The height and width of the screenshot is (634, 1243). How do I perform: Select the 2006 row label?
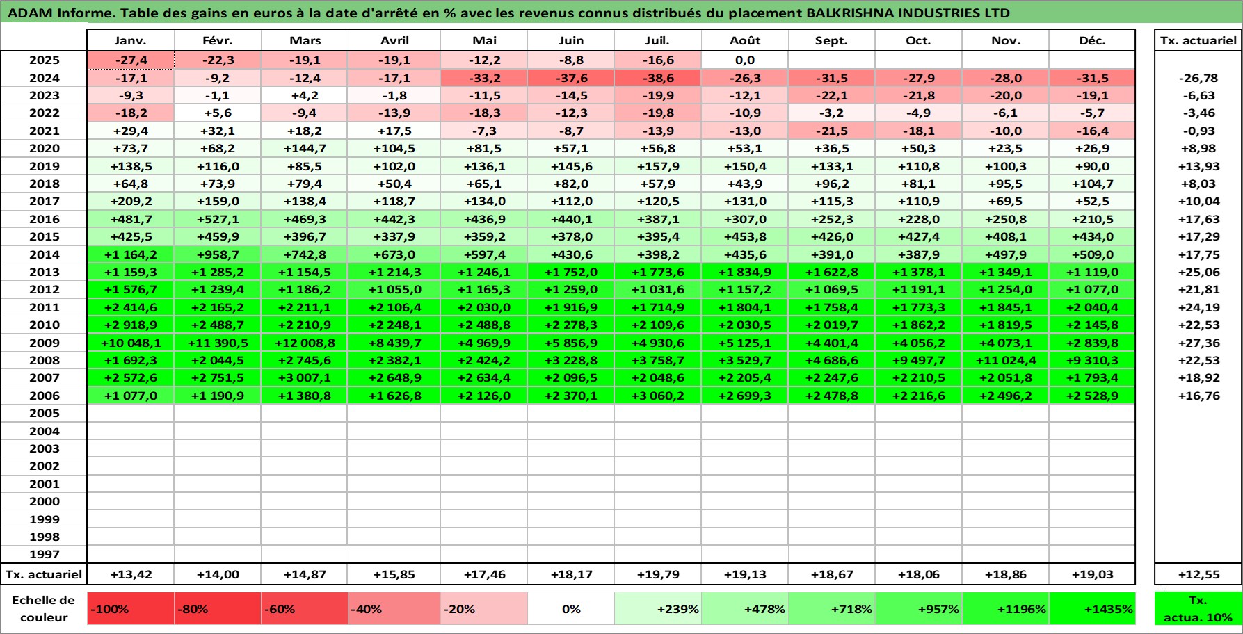tap(44, 396)
